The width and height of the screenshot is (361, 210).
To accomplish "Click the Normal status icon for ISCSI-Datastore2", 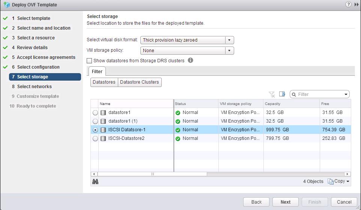I will [178, 139].
